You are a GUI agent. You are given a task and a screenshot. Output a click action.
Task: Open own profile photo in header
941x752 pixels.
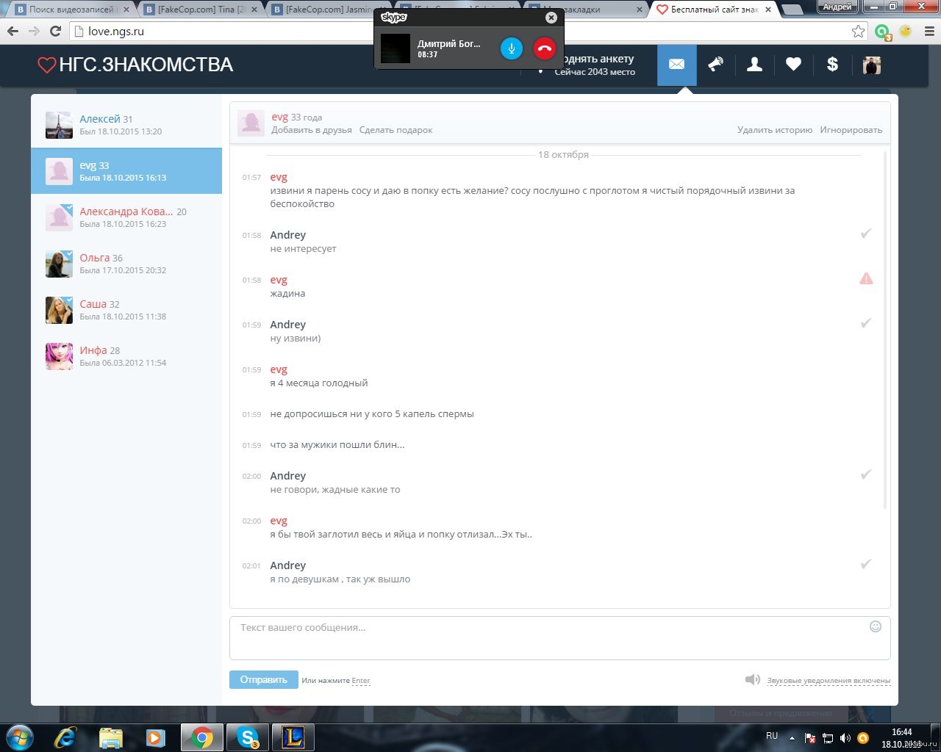pos(872,65)
